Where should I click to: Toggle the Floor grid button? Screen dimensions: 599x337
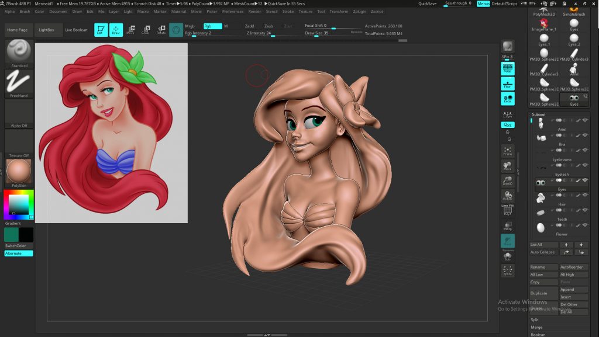tap(508, 84)
